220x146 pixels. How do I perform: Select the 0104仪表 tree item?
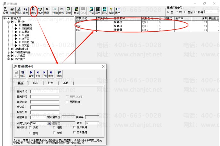[x=24, y=35]
